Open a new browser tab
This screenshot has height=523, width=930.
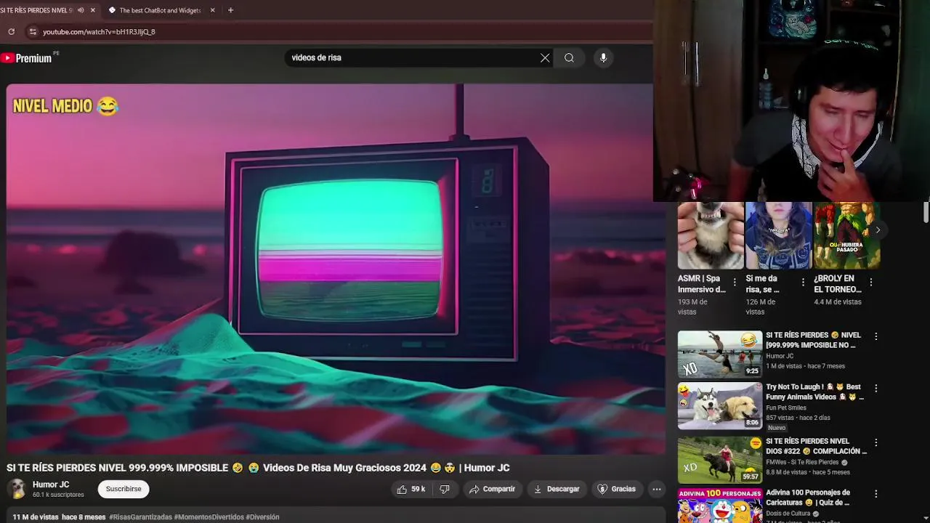(230, 10)
